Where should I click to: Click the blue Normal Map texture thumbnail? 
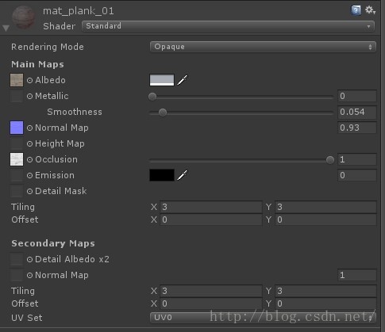pos(17,128)
